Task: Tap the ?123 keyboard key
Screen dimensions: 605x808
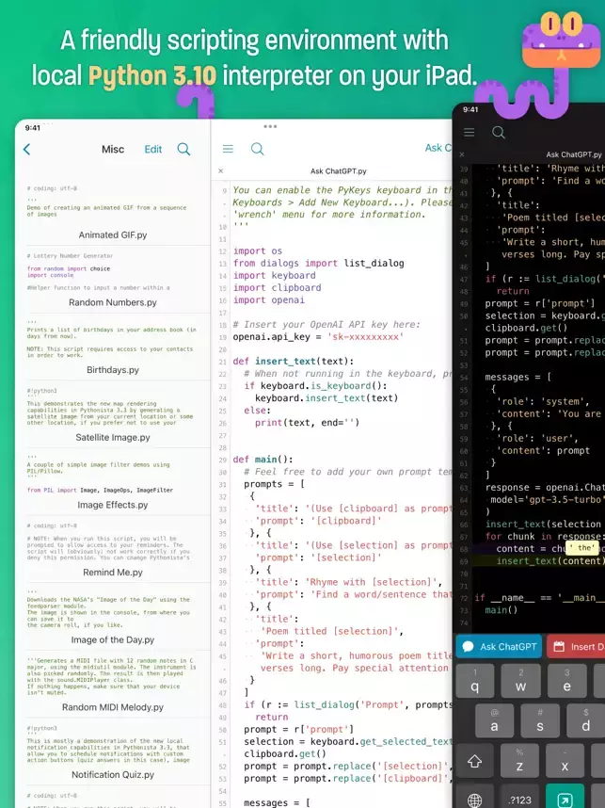Action: coord(519,800)
